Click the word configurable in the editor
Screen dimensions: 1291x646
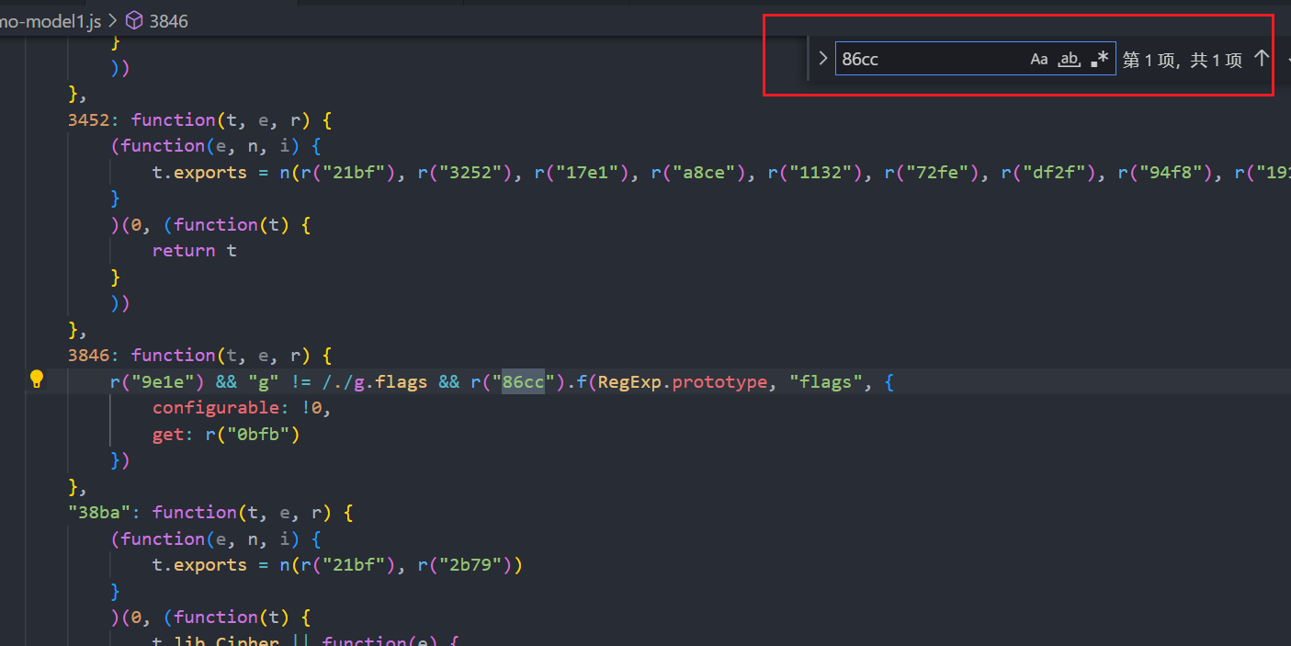coord(218,407)
